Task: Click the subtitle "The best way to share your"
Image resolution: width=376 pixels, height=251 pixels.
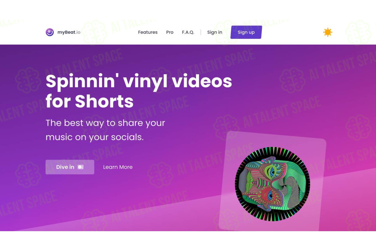Action: pyautogui.click(x=105, y=123)
